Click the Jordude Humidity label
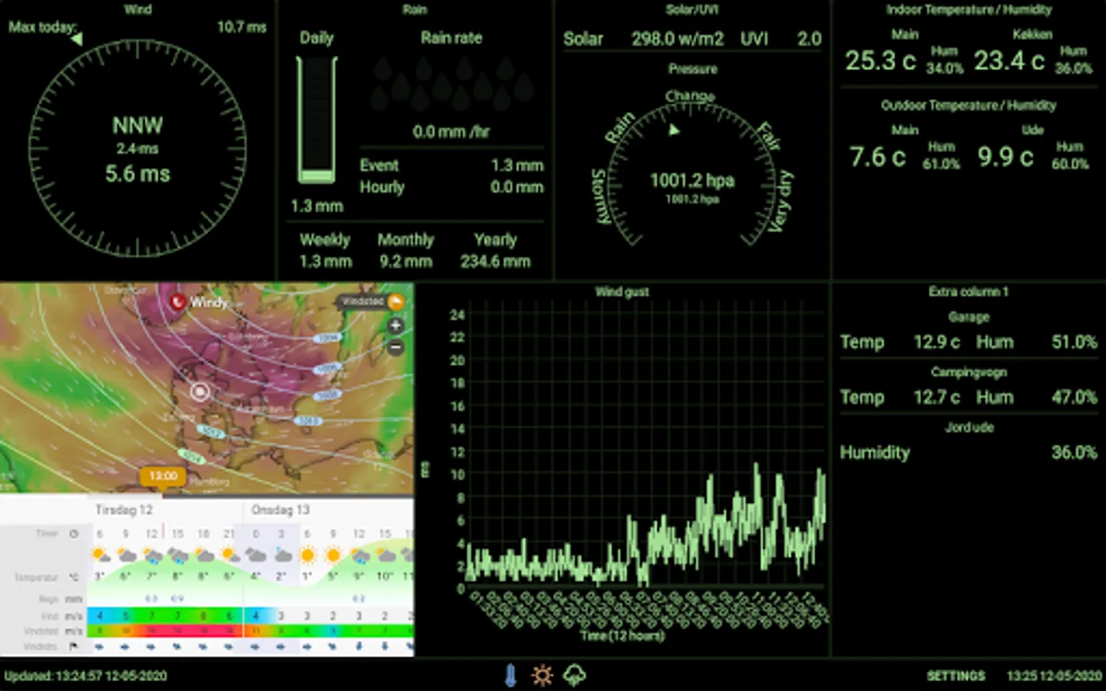The height and width of the screenshot is (691, 1106). point(874,452)
